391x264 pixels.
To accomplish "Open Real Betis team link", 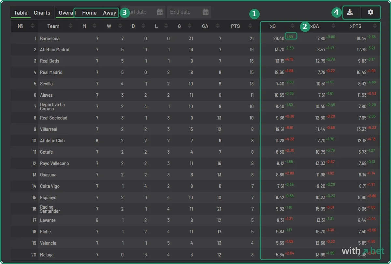I will point(50,61).
